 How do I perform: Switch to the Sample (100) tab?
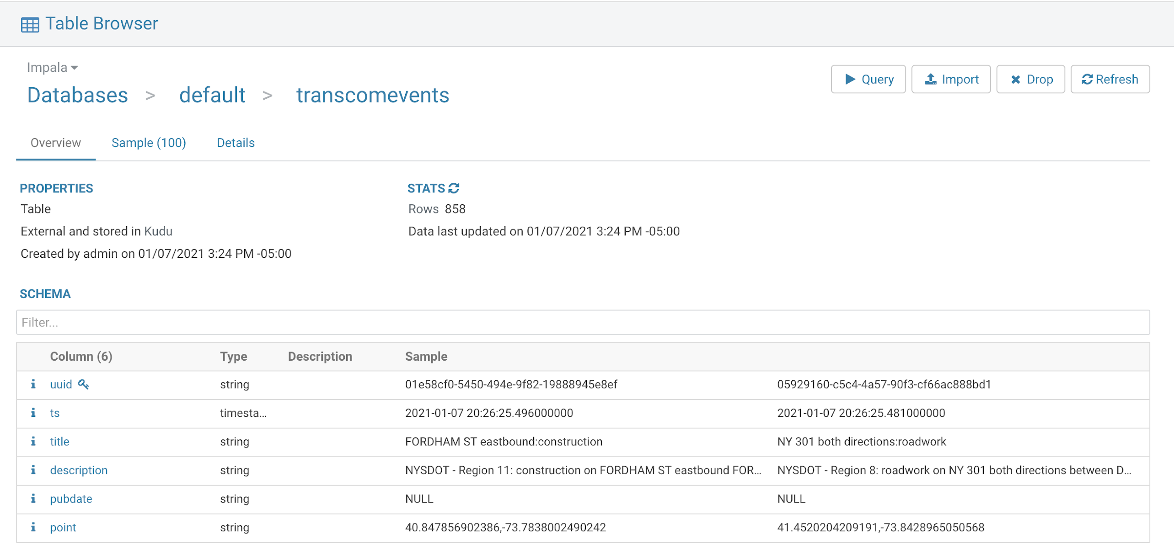tap(149, 143)
